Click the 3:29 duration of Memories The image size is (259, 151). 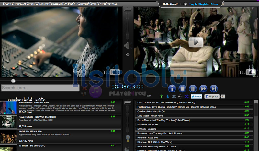pos(247,102)
